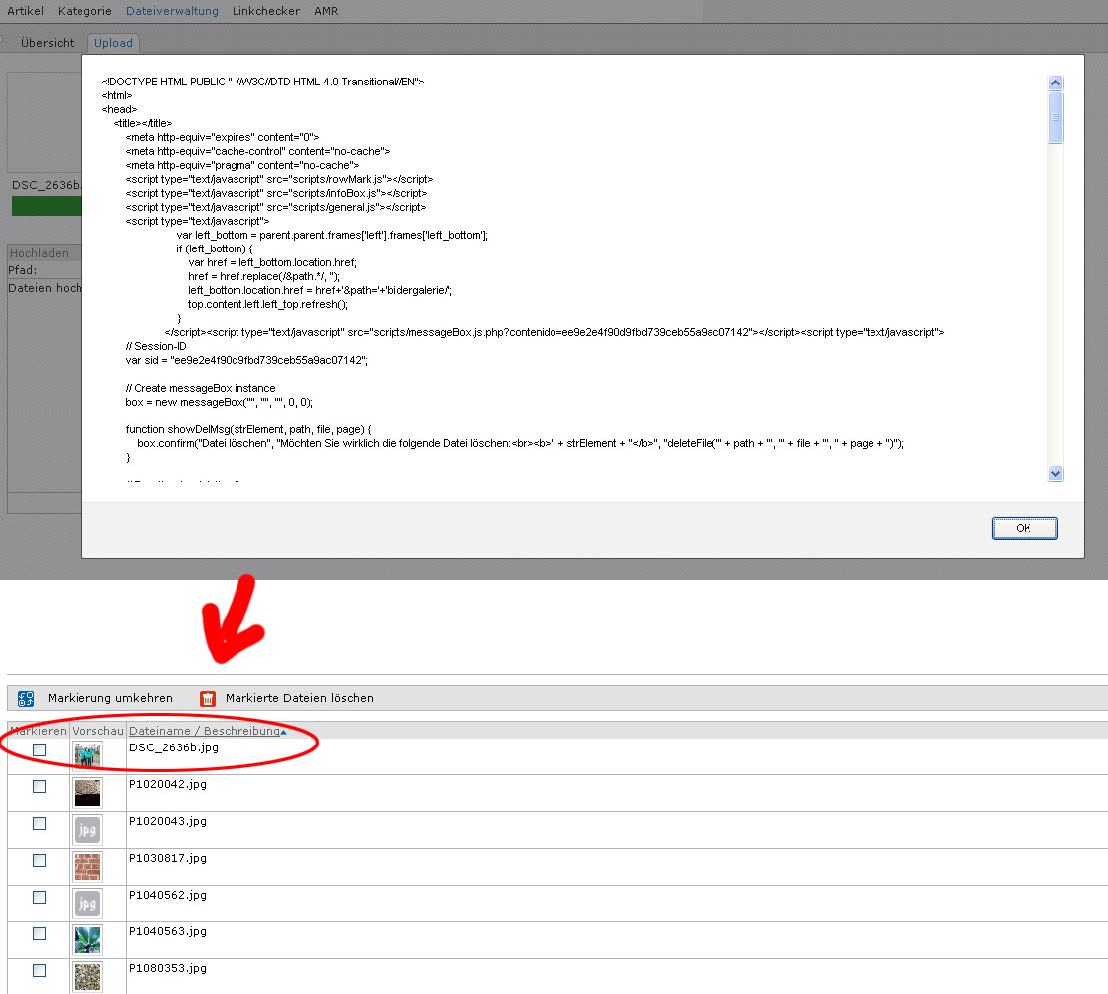Click the red trash delete icon
Screen dimensions: 1108x994
pos(208,699)
